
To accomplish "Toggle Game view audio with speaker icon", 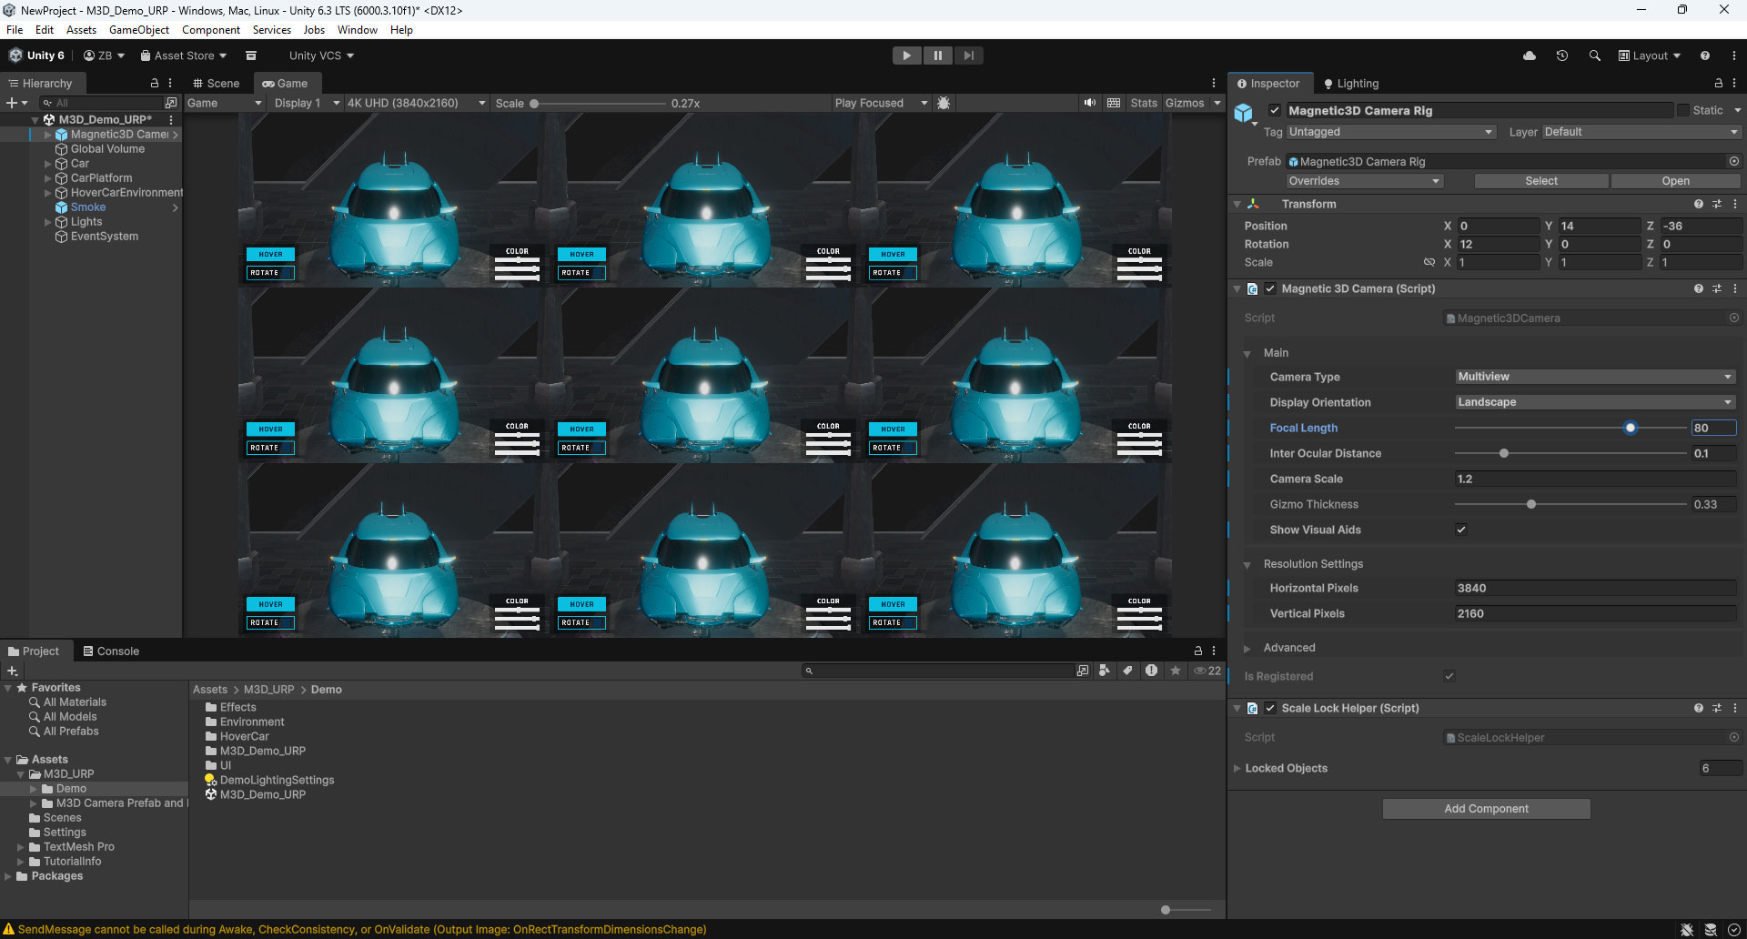I will pos(1090,102).
